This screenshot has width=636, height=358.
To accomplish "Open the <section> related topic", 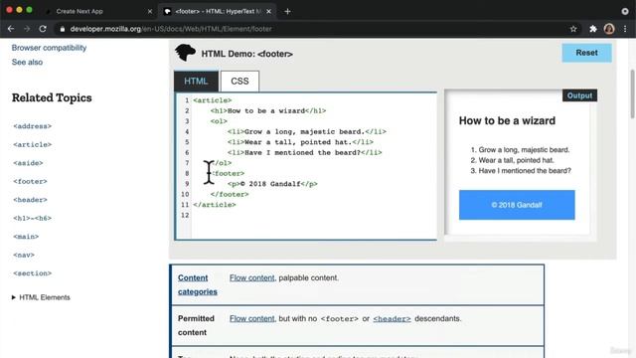I will [33, 273].
